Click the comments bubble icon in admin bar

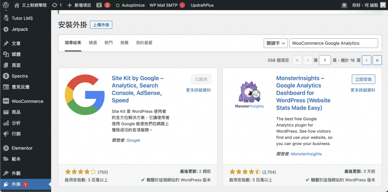pyautogui.click(x=344, y=5)
